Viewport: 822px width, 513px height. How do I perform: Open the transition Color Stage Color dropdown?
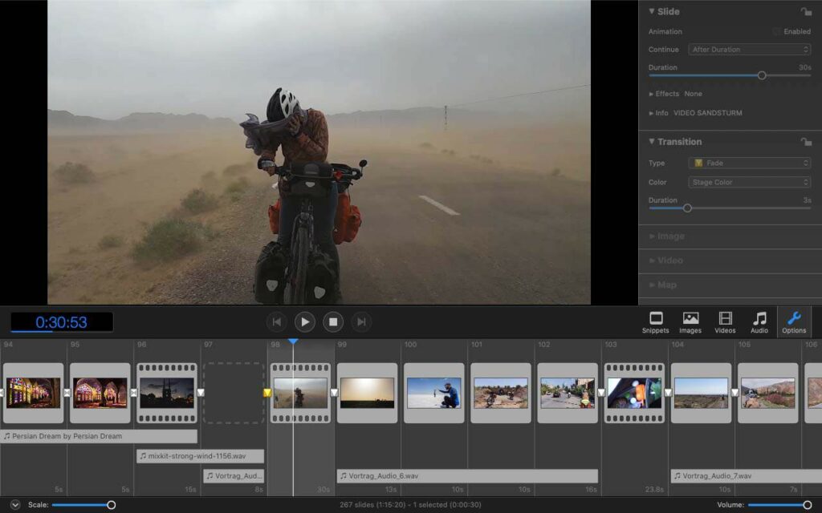(749, 182)
